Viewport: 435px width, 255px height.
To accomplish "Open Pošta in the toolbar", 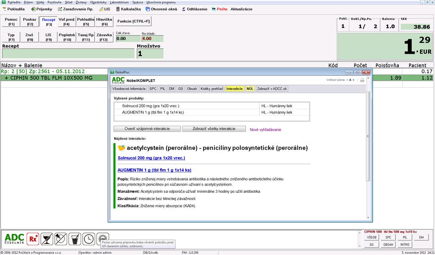I will click(220, 9).
